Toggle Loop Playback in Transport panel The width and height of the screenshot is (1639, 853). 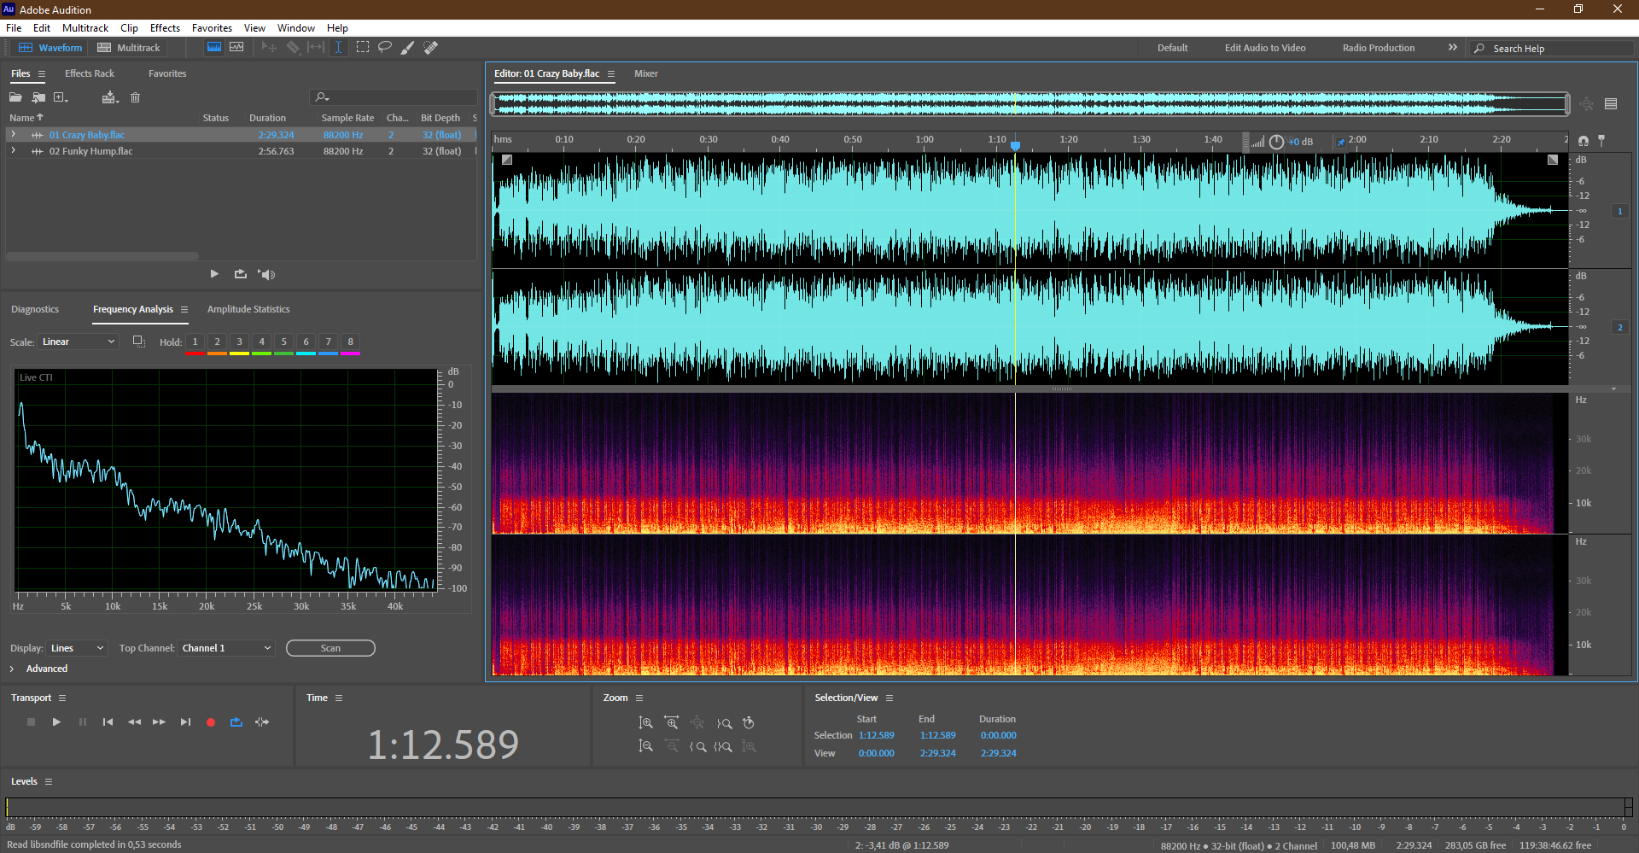pos(236,722)
